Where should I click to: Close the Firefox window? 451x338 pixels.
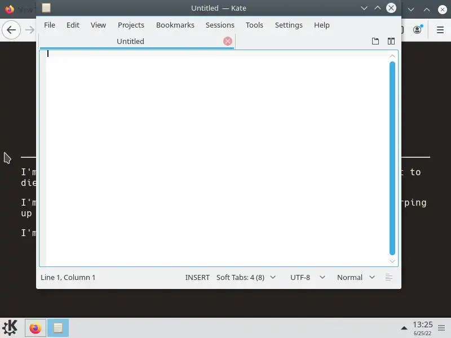pyautogui.click(x=442, y=10)
